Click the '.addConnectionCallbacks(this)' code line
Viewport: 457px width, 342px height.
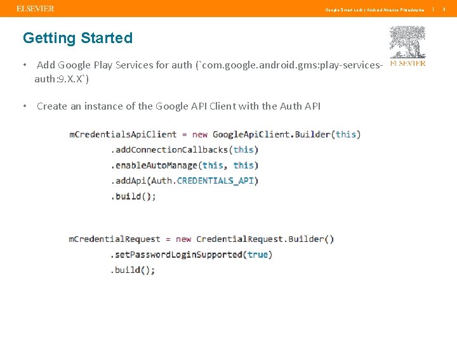click(185, 149)
